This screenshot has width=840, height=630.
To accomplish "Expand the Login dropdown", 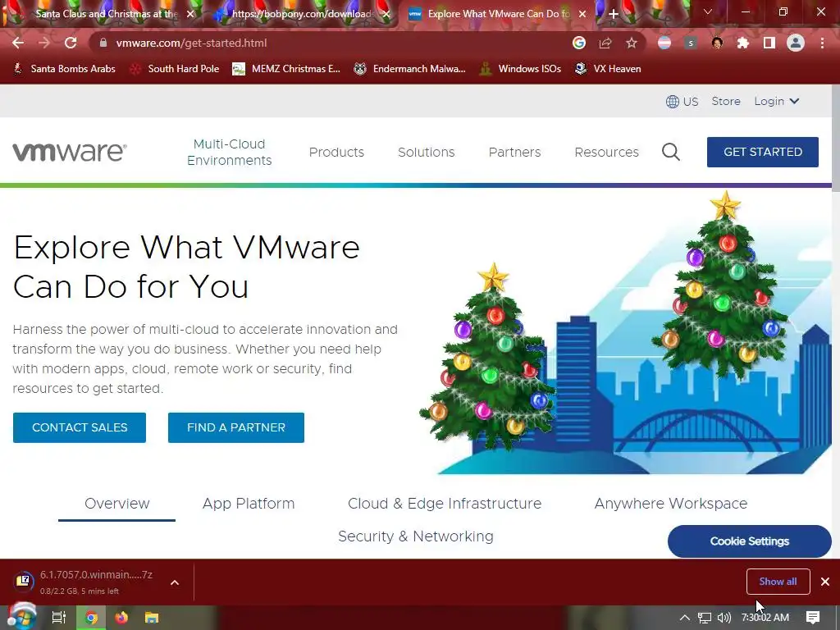I will pos(777,101).
